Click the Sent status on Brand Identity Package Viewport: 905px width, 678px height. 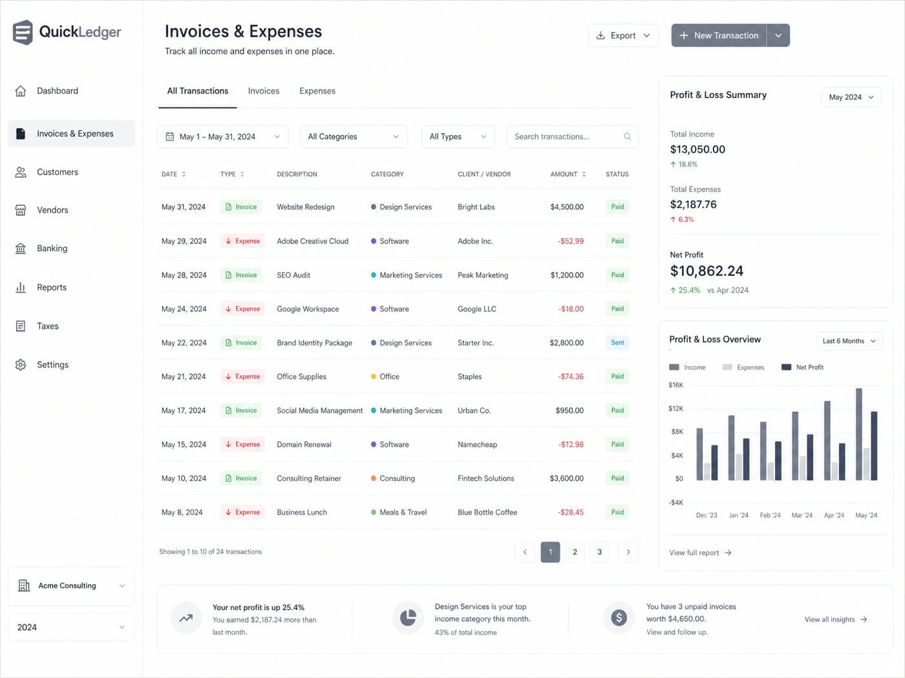[617, 343]
